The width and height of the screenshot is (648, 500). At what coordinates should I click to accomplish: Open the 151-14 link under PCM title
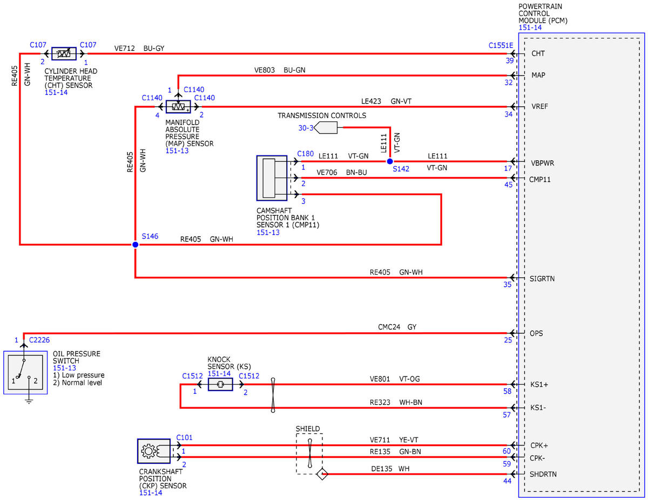[x=530, y=28]
